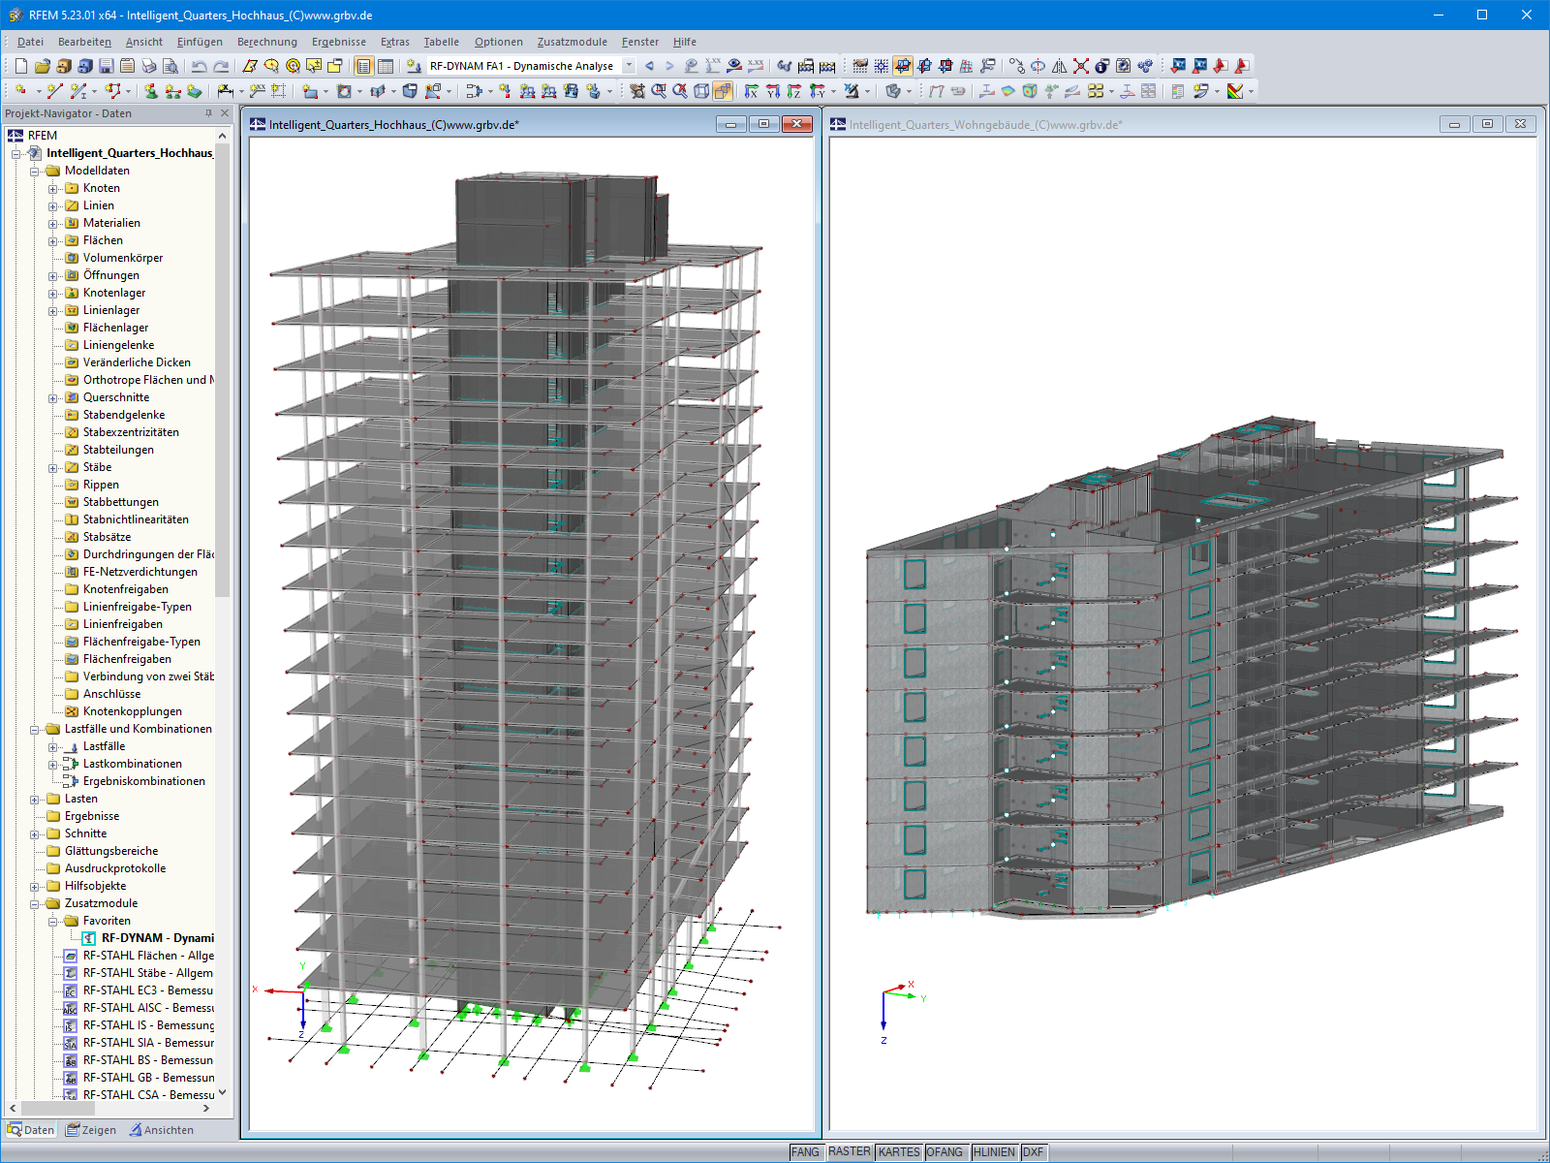Select Volumenkörper in the navigator tree

point(123,258)
